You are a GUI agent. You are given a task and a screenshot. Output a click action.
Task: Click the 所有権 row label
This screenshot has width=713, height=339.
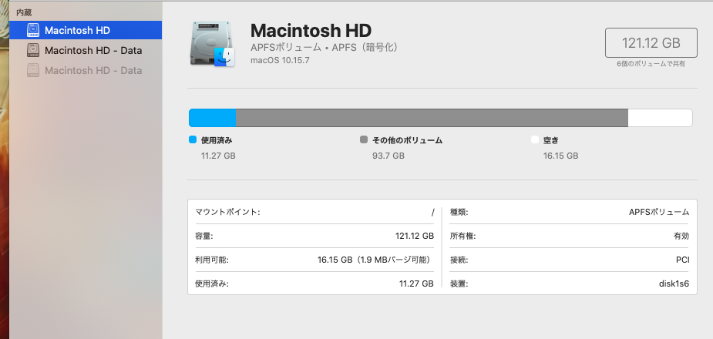tap(462, 236)
